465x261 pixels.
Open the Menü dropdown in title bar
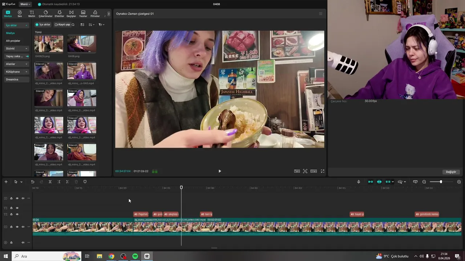tap(25, 4)
